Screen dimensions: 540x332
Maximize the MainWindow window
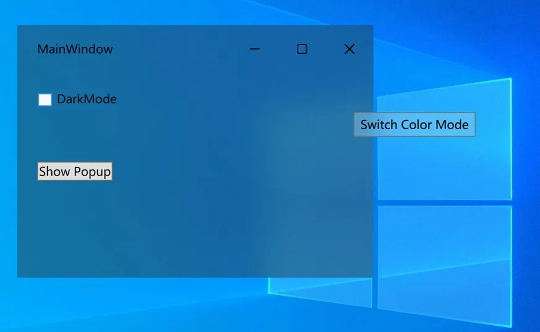coord(302,49)
